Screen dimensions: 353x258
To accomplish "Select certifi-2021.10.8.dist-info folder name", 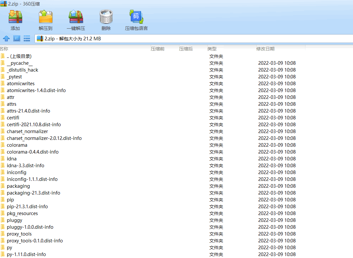I will click(x=34, y=125).
